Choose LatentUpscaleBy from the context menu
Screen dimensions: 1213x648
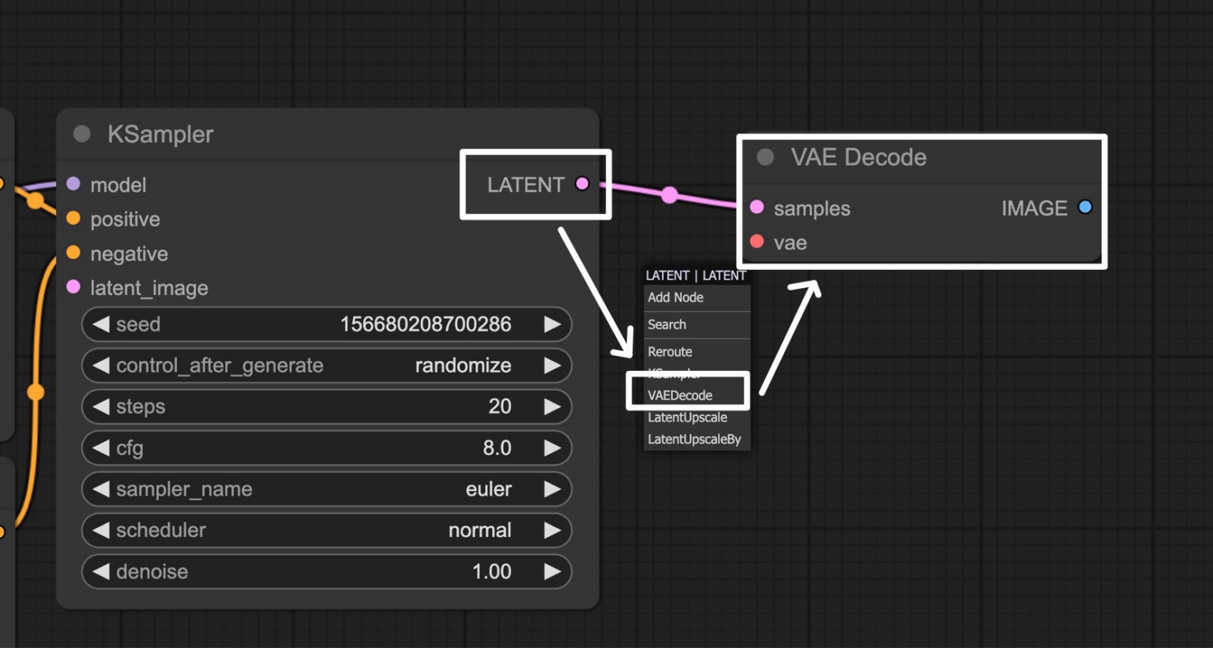[694, 440]
